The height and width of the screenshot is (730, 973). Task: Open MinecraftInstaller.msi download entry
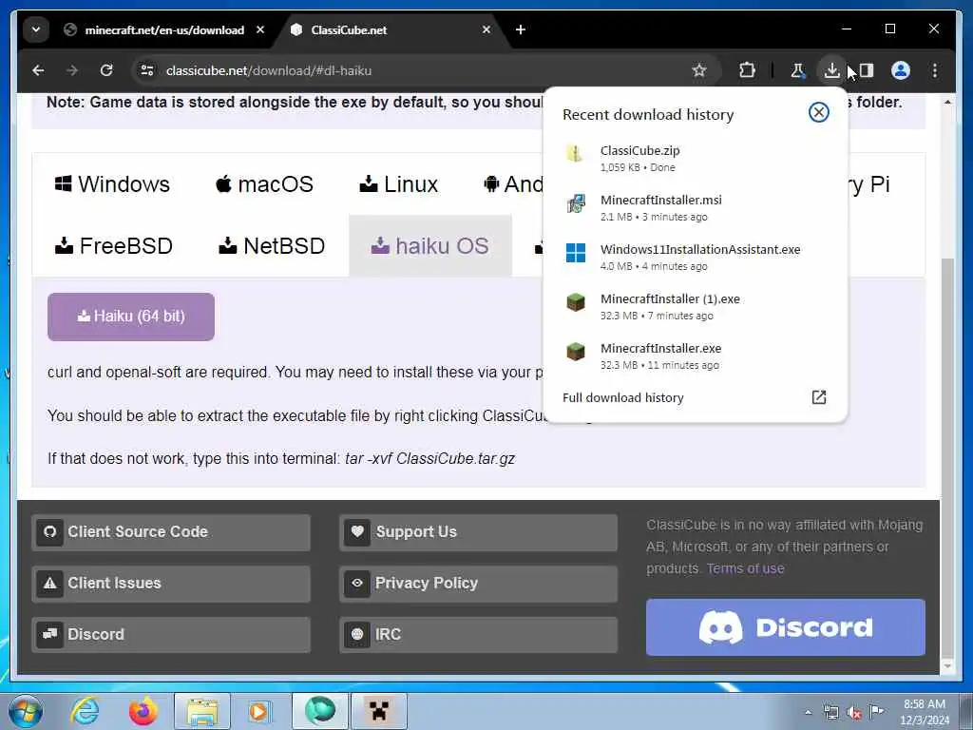point(695,208)
